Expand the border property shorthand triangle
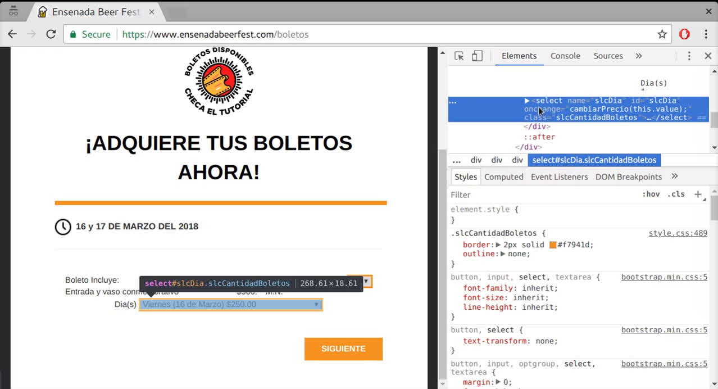Image resolution: width=718 pixels, height=389 pixels. (x=498, y=245)
